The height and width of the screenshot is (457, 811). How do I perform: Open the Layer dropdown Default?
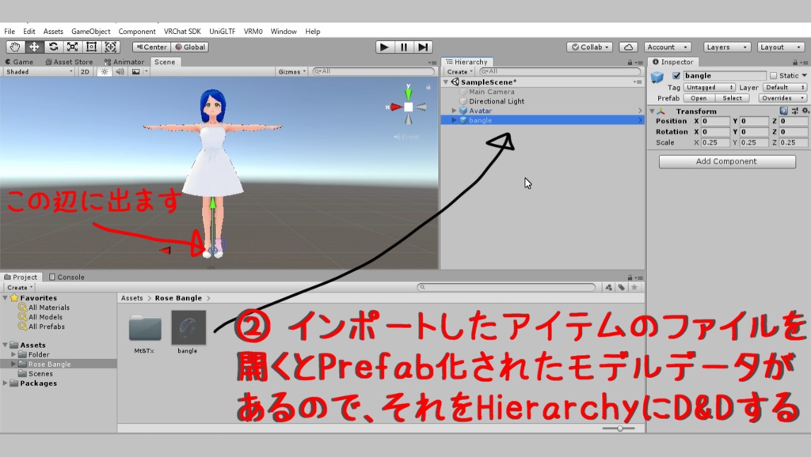click(x=785, y=87)
